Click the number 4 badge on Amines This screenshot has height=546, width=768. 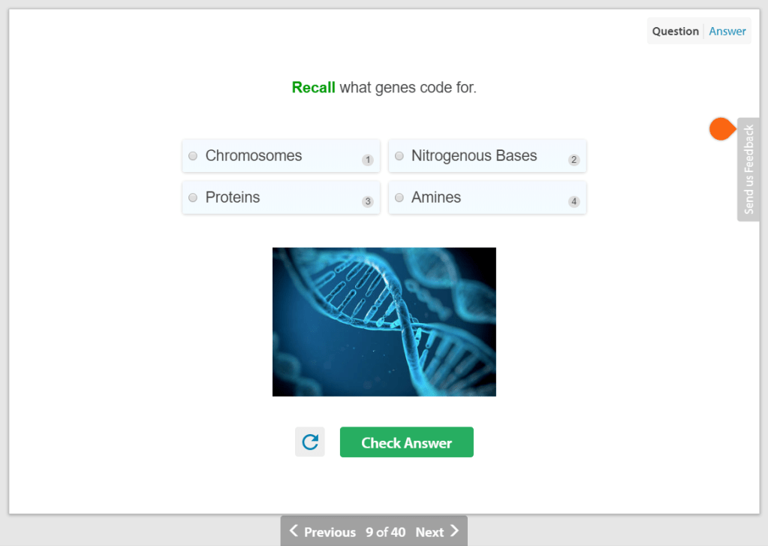574,201
